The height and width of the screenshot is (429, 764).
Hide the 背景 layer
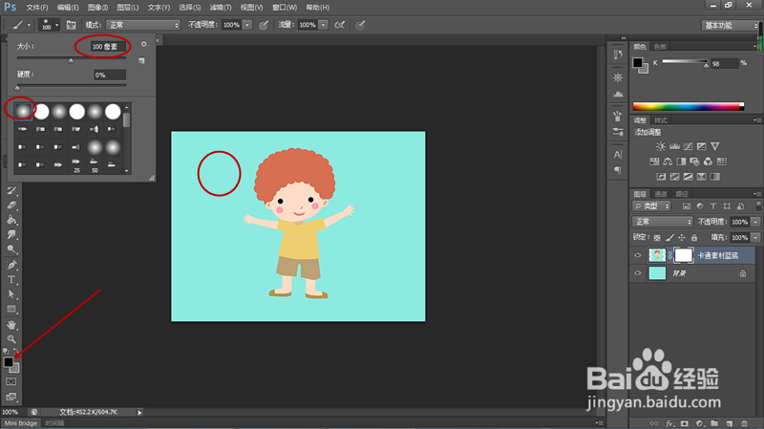(x=638, y=273)
